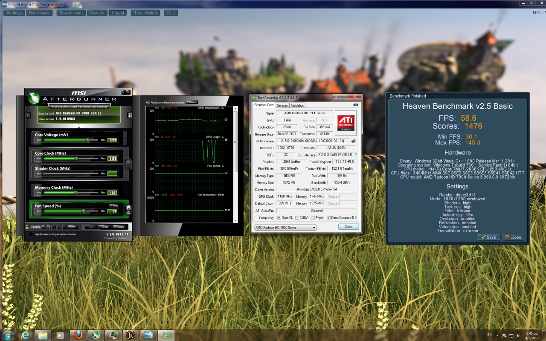The height and width of the screenshot is (341, 546).
Task: Expand Core Voltage options arrow
Action: (125, 138)
